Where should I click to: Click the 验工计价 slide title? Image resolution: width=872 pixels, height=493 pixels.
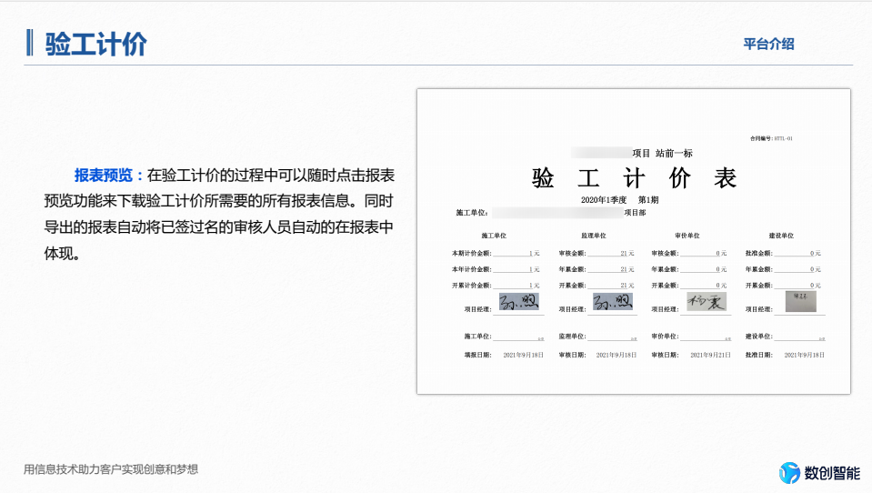pyautogui.click(x=95, y=44)
